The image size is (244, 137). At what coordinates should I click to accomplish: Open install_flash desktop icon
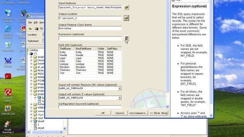8,78
